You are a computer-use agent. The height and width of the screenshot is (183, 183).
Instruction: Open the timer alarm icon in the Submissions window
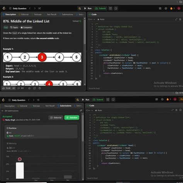pos(108,100)
